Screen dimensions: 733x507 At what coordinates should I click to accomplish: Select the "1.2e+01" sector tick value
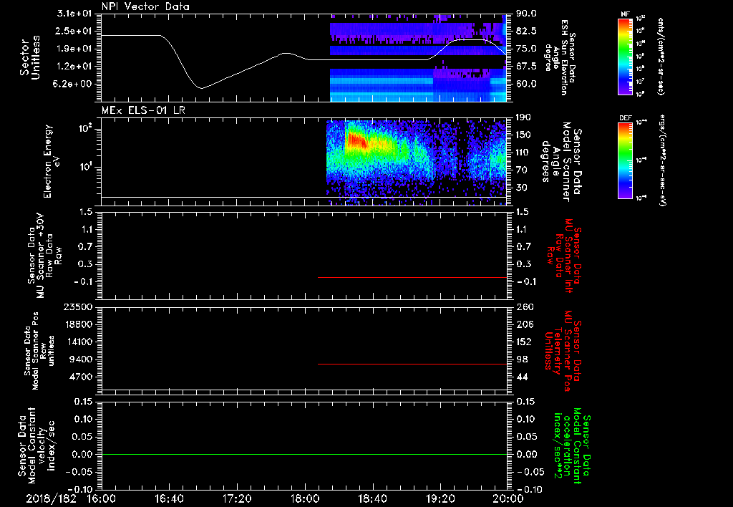tap(74, 67)
